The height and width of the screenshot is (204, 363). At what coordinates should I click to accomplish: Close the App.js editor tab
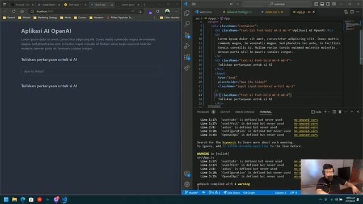click(x=314, y=12)
